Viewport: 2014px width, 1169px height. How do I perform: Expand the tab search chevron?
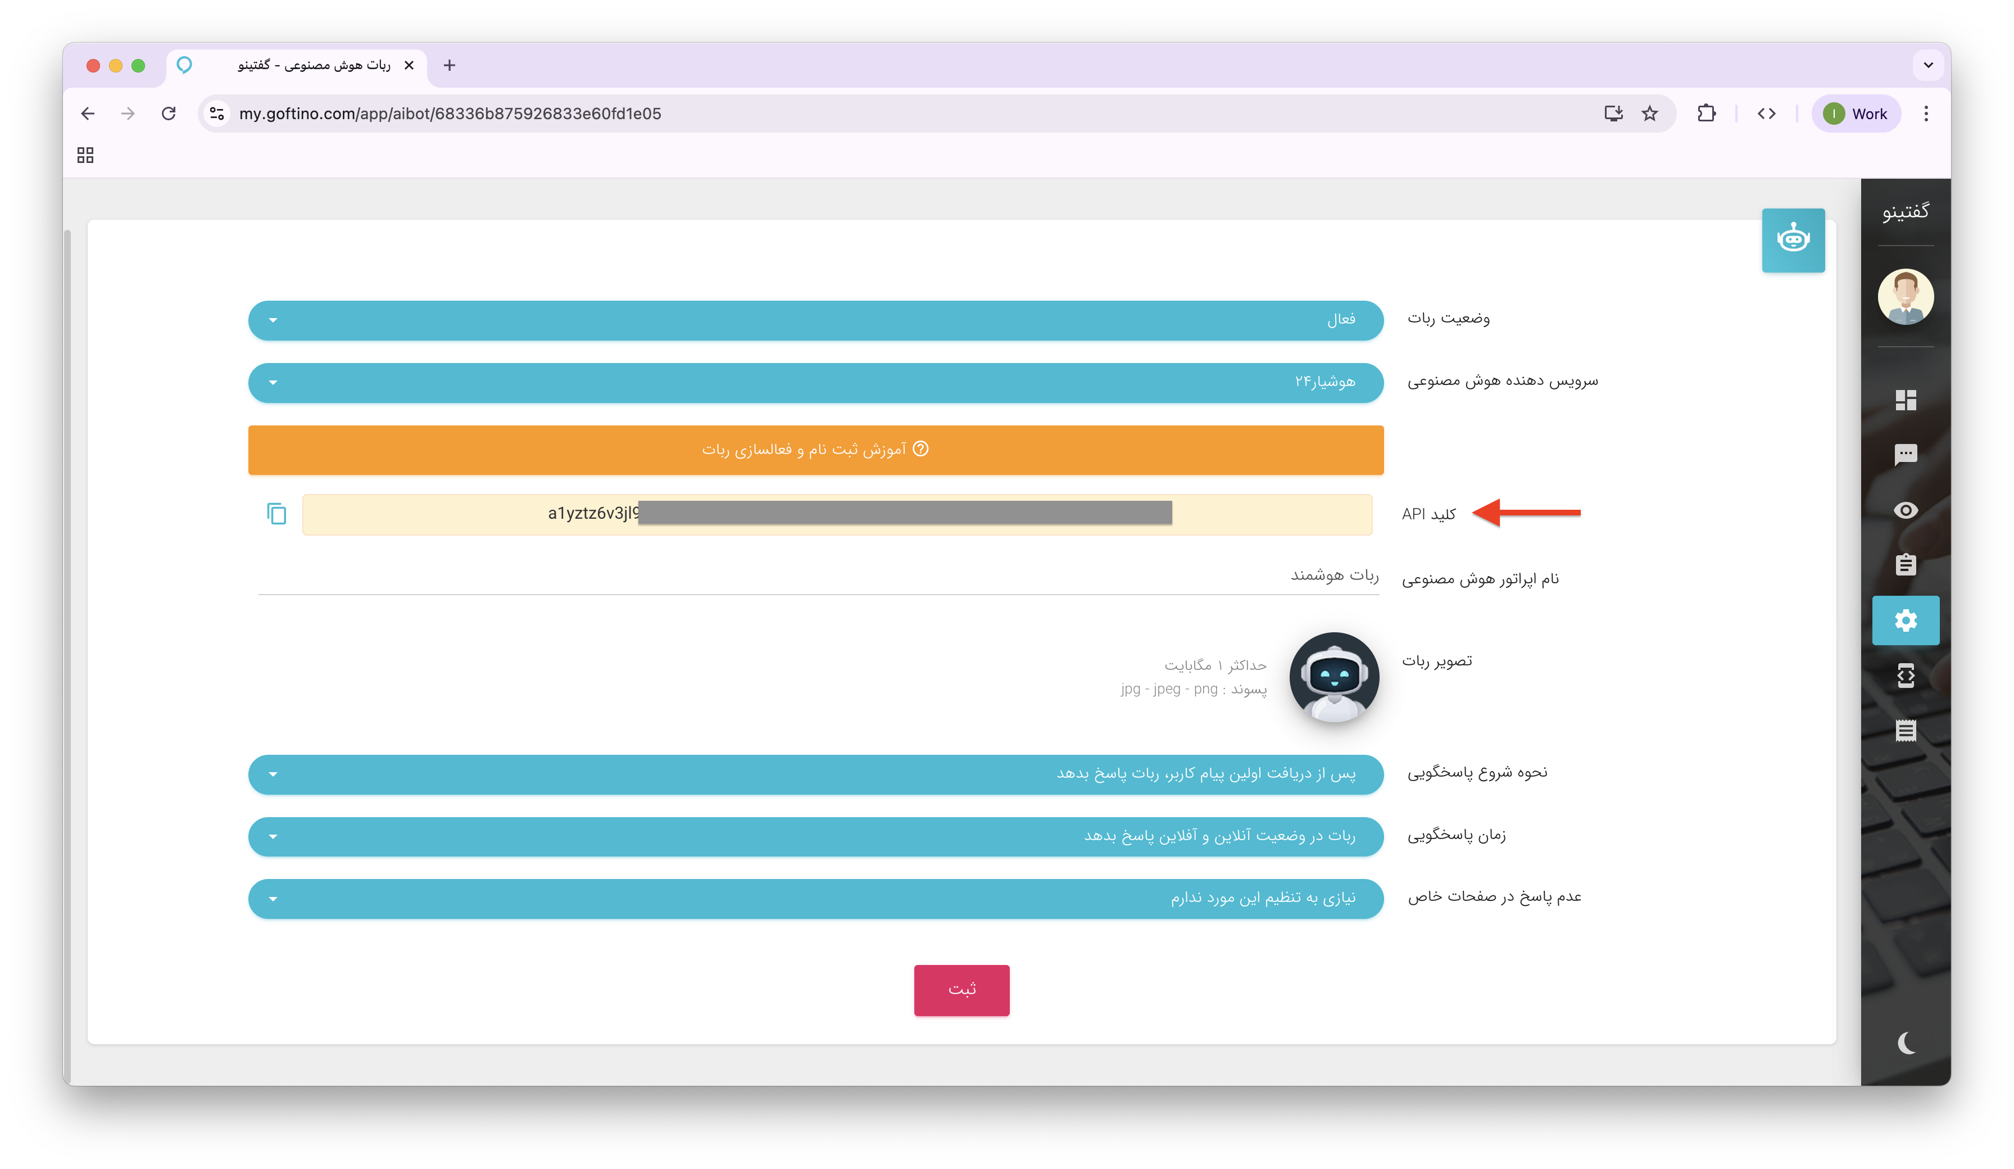(1929, 66)
